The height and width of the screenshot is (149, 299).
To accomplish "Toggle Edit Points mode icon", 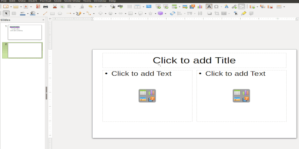I will (236, 13).
